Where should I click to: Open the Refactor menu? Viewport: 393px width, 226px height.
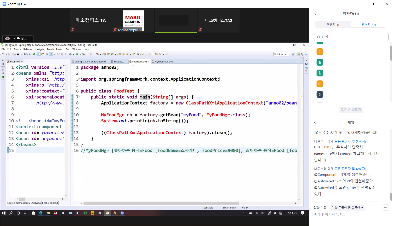[28, 49]
